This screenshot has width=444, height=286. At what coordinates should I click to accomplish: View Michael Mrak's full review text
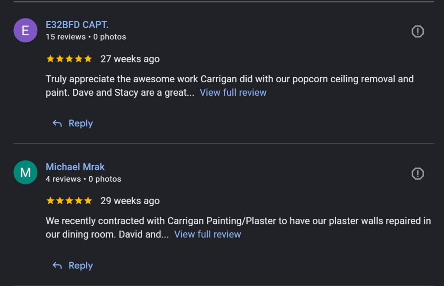[207, 234]
